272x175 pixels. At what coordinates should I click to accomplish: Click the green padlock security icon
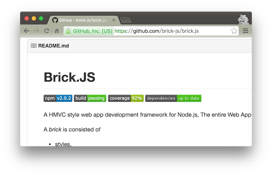[x=68, y=31]
